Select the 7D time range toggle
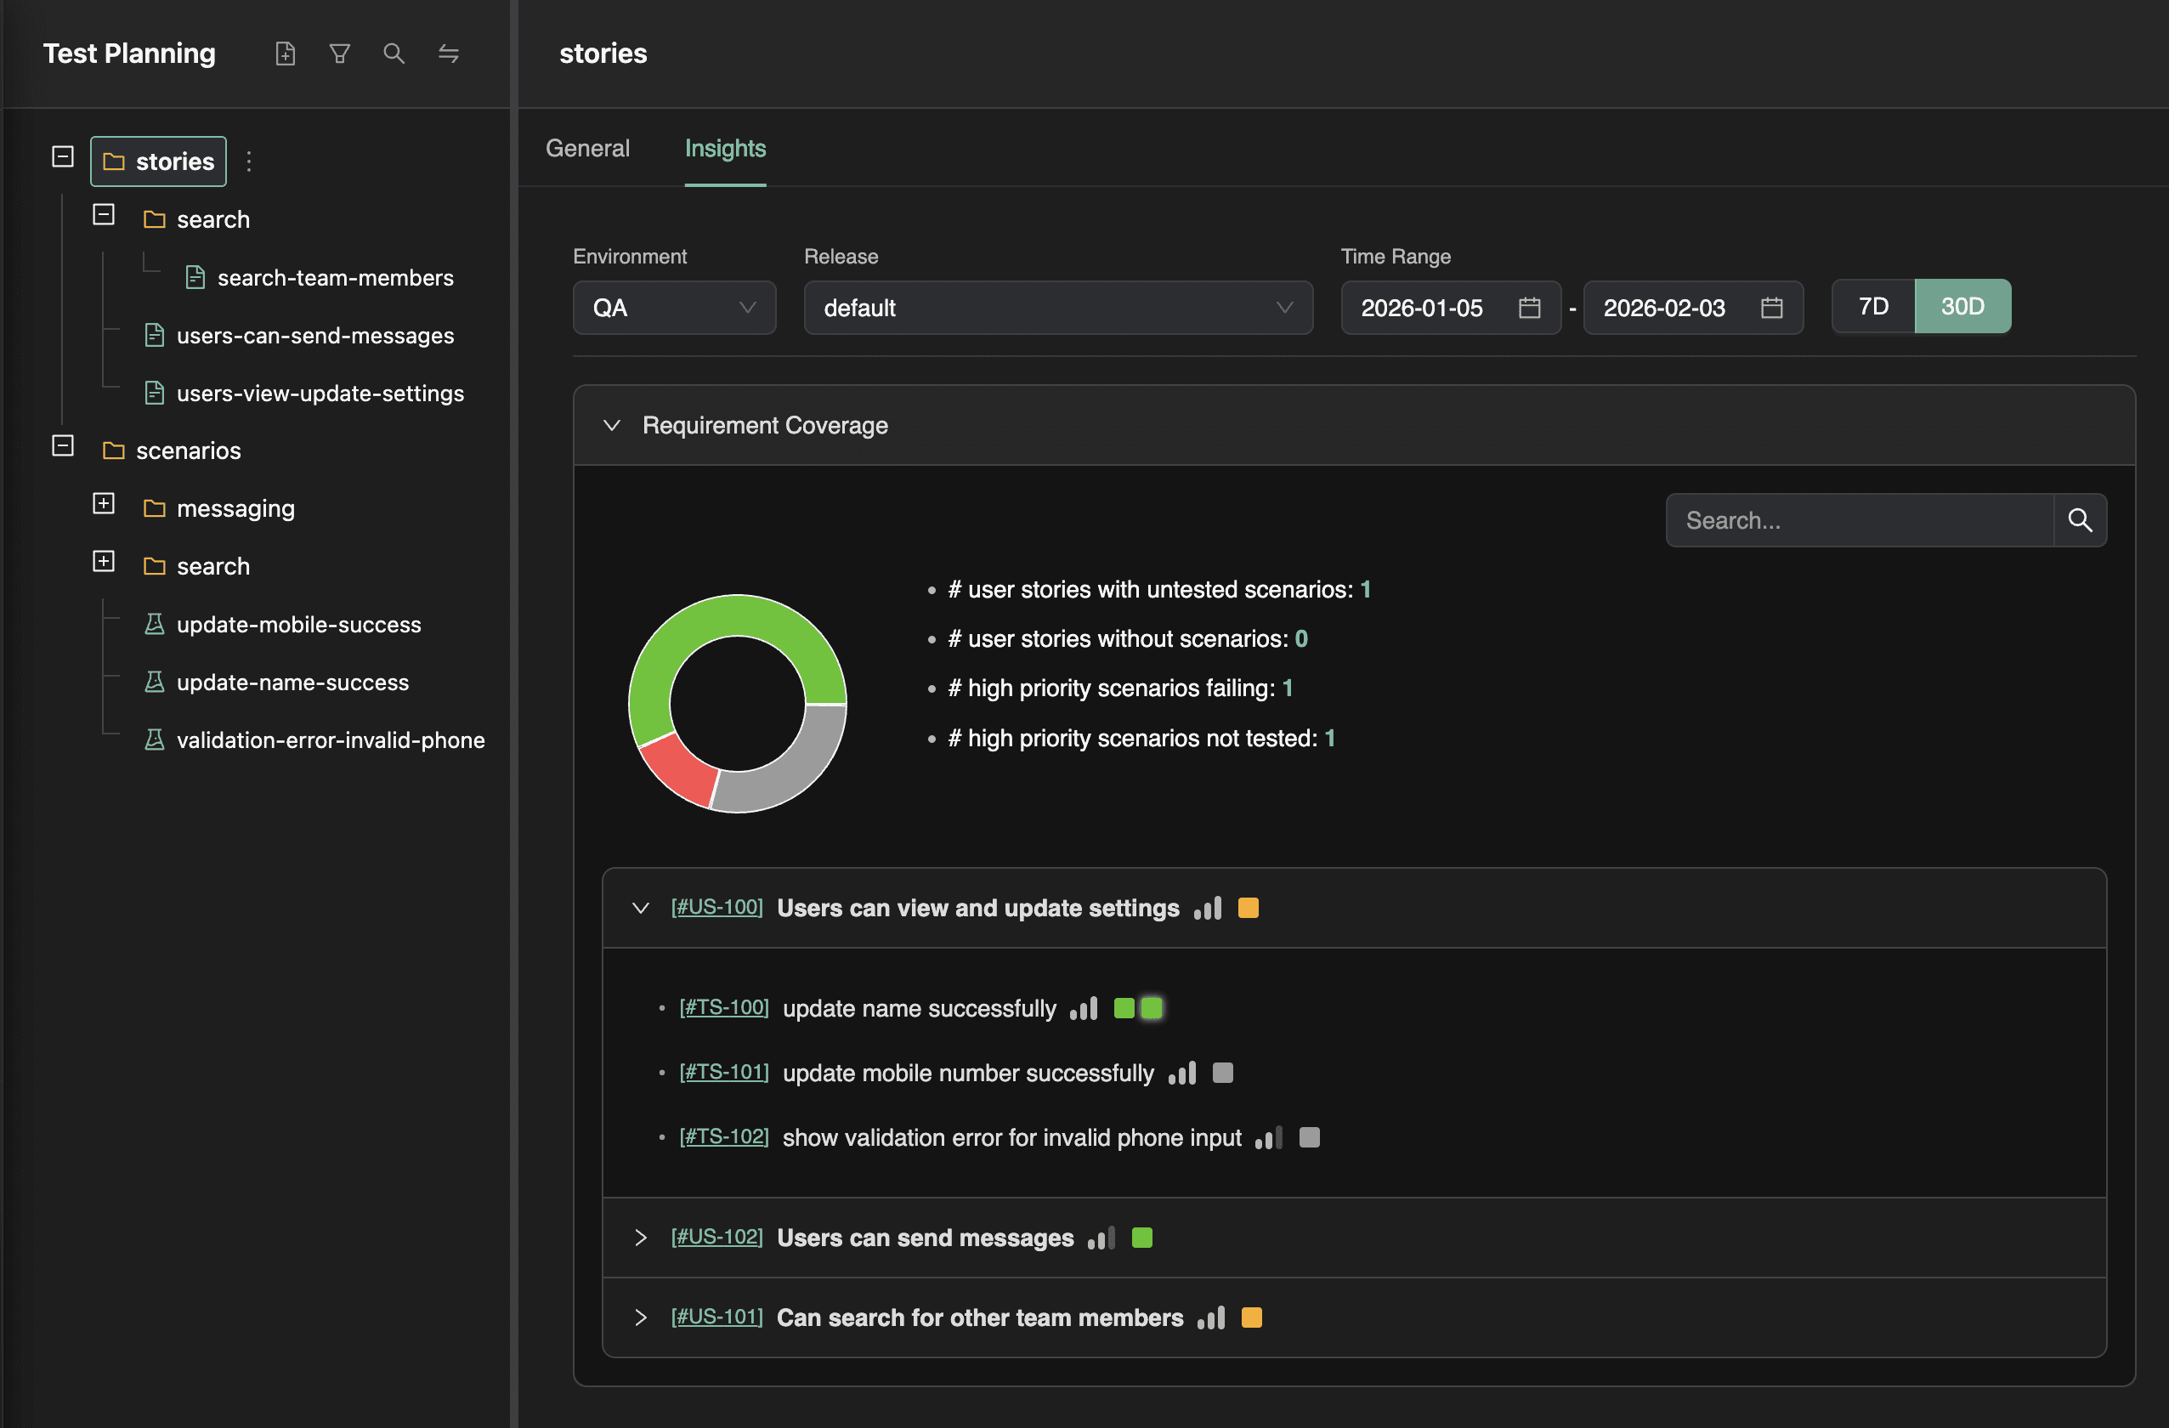 (1873, 306)
